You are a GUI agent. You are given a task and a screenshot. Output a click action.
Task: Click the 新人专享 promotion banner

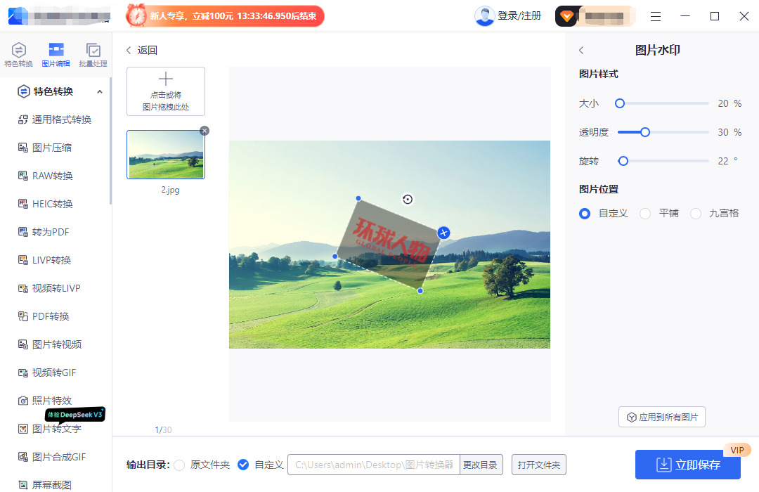coord(225,16)
